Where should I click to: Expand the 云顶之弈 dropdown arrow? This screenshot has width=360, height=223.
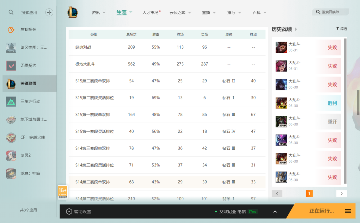[189, 13]
